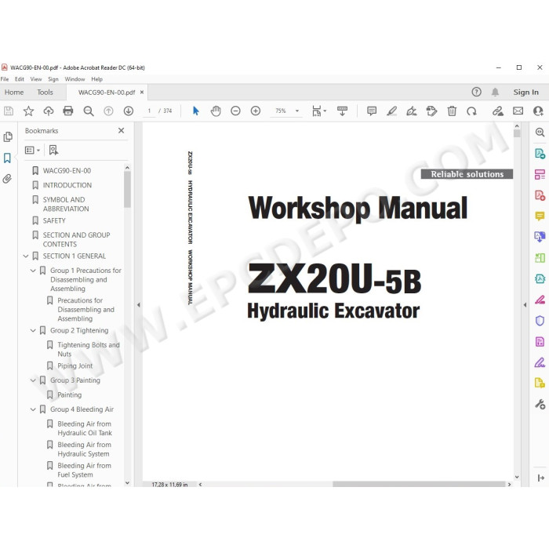Open the Piping Joint bookmark
The width and height of the screenshot is (549, 549).
coord(75,366)
